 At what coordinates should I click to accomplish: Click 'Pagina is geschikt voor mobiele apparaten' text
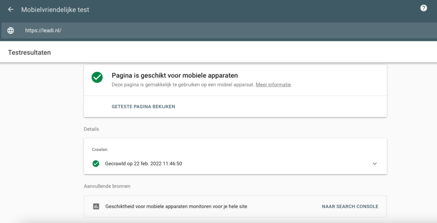tap(175, 75)
